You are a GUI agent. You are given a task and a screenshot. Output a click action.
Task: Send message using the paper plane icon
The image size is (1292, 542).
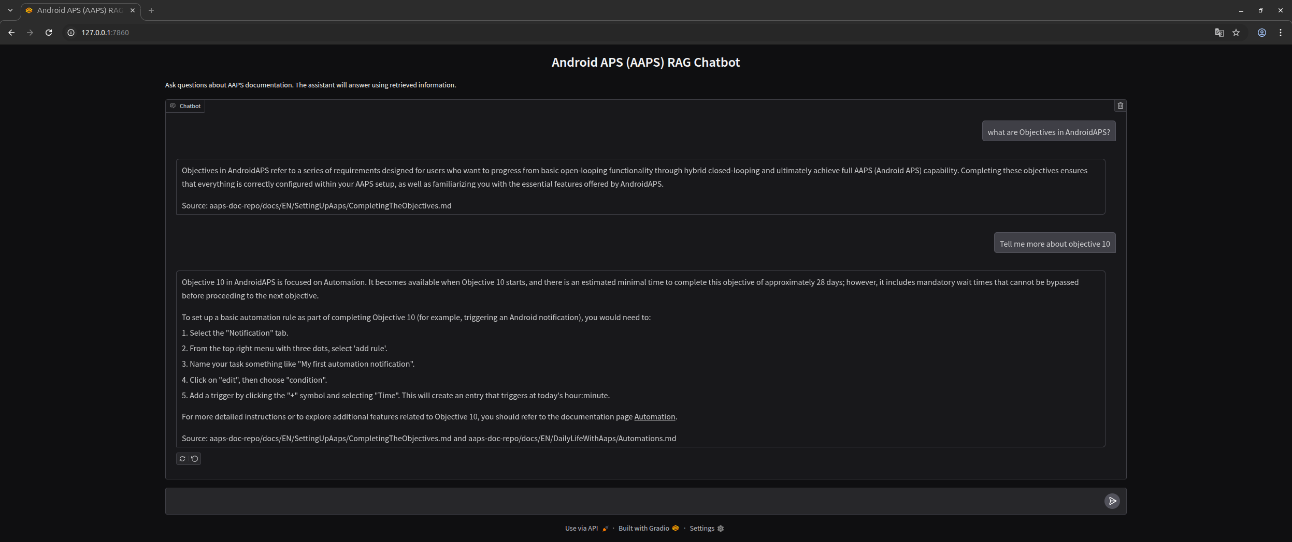1112,501
